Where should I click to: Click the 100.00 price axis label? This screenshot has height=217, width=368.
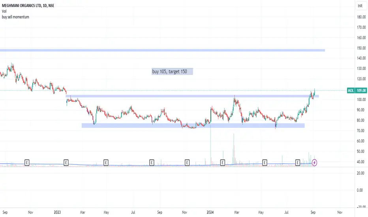click(361, 99)
